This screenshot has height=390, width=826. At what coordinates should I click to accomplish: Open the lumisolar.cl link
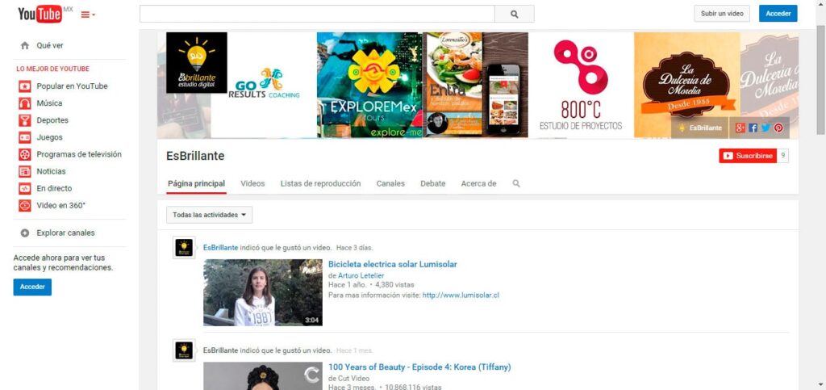461,296
